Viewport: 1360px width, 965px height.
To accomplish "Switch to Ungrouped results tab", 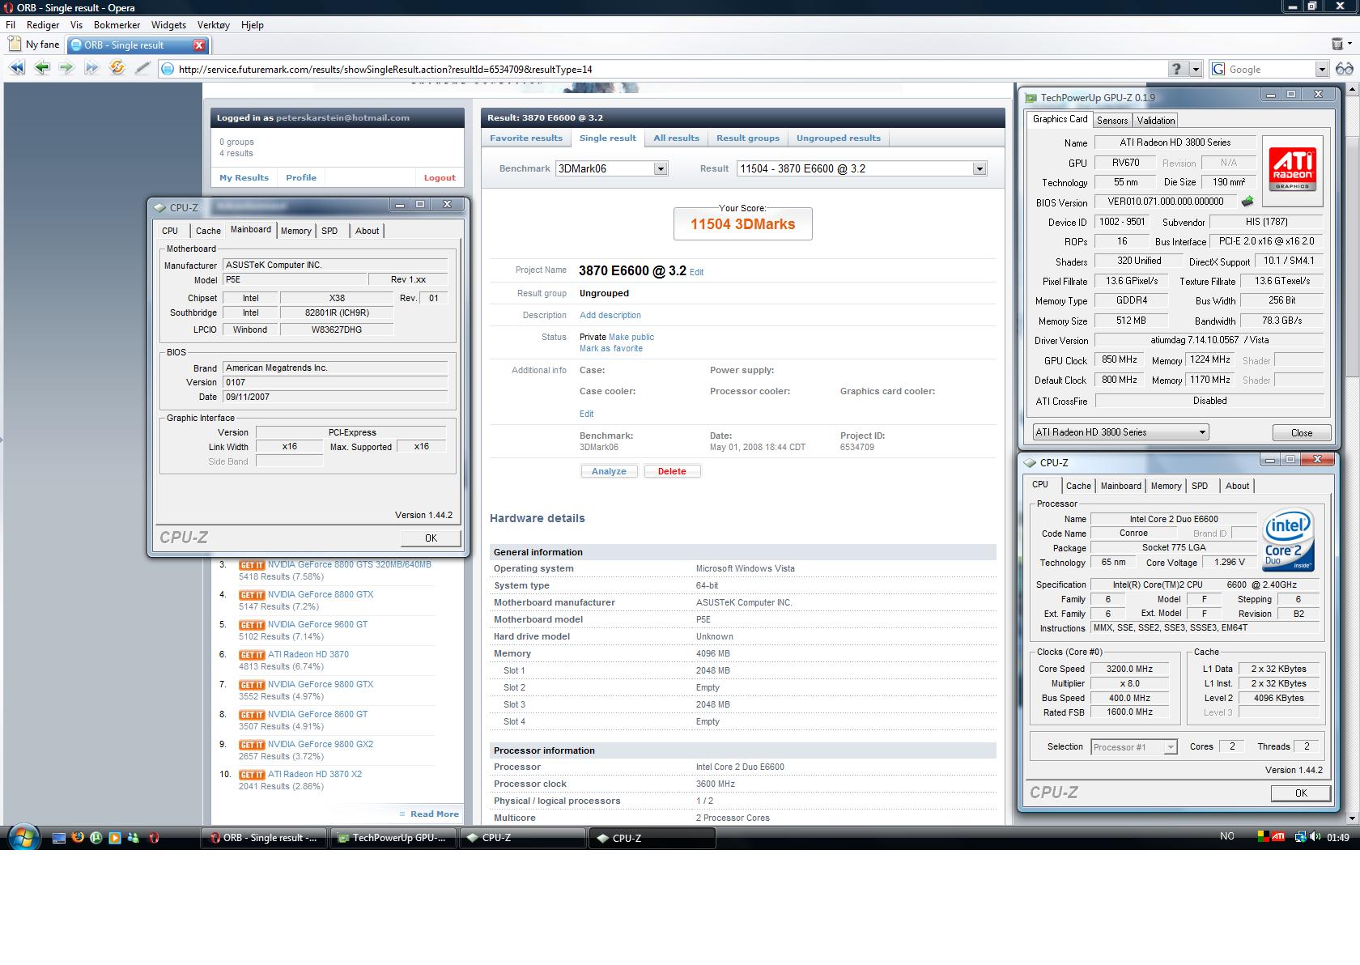I will pos(839,138).
